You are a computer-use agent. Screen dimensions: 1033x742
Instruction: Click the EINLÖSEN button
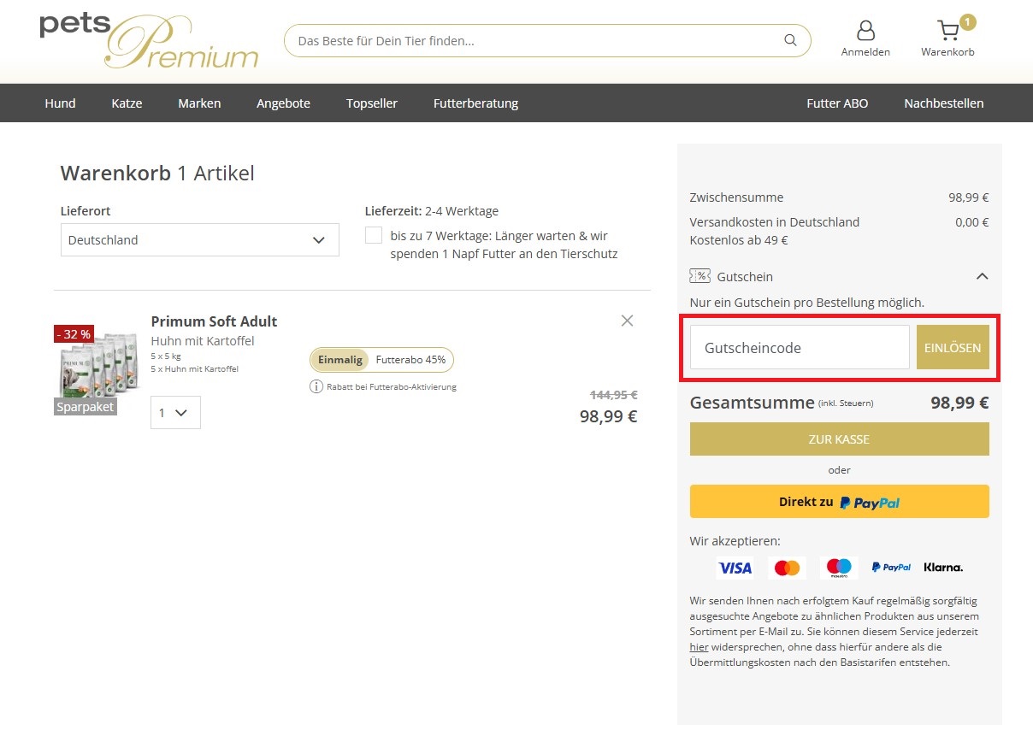953,348
